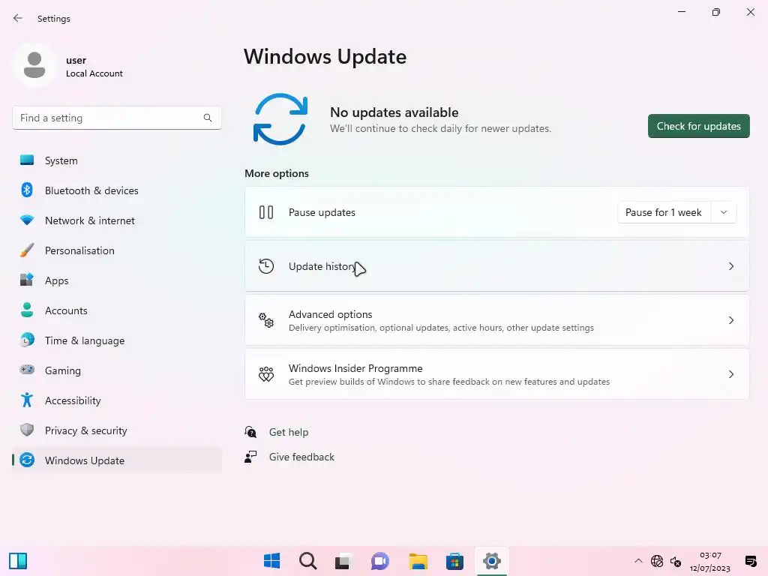Click the Bluetooth icon in sidebar

click(x=27, y=190)
